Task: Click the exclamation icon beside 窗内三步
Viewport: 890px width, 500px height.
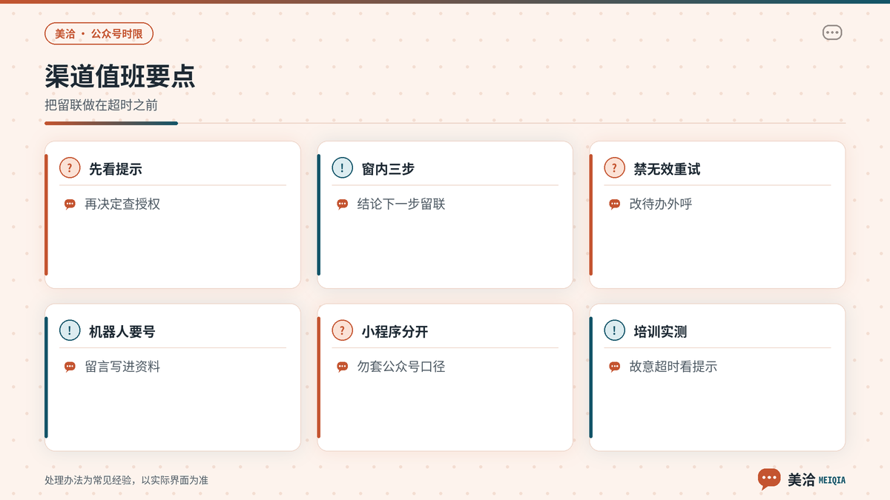Action: (342, 168)
